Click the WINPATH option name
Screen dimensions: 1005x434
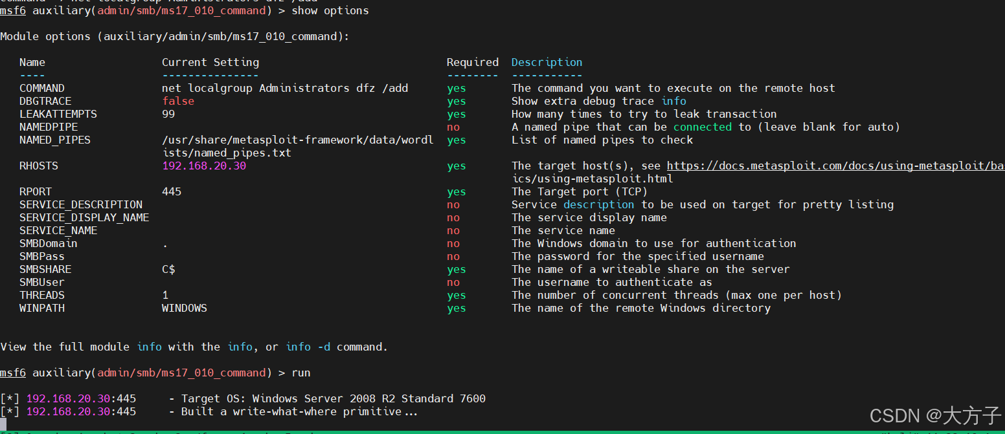click(x=42, y=308)
